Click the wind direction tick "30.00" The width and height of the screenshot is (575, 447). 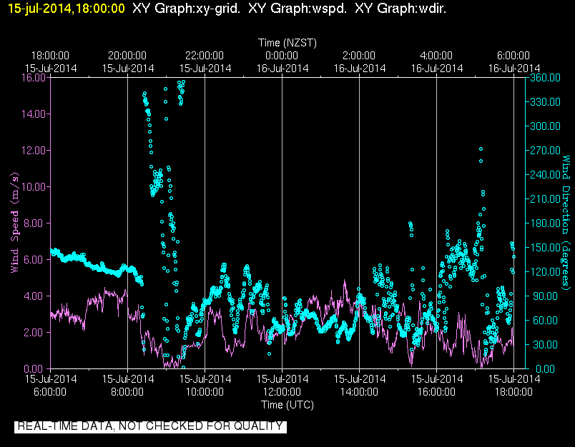(x=544, y=344)
